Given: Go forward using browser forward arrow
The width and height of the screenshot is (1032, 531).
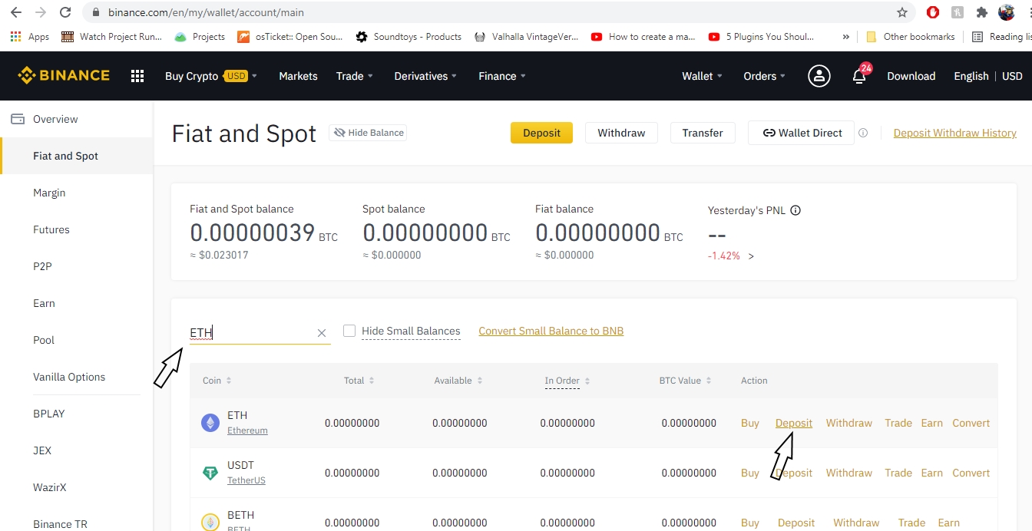Looking at the screenshot, I should [x=41, y=12].
